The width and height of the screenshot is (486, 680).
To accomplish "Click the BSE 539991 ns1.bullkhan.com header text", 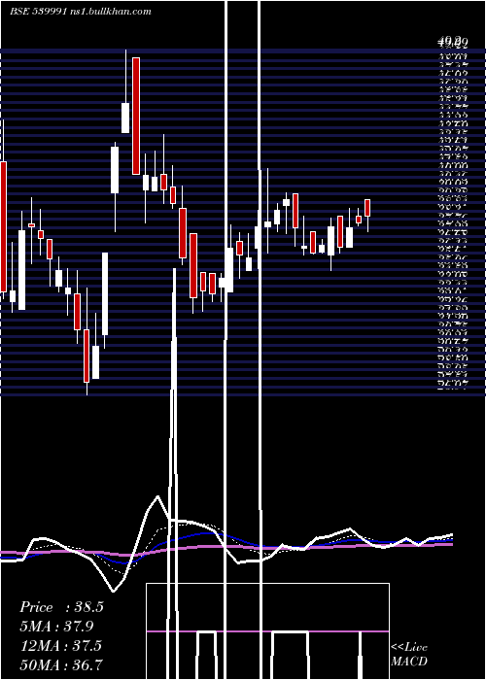I will (x=81, y=12).
